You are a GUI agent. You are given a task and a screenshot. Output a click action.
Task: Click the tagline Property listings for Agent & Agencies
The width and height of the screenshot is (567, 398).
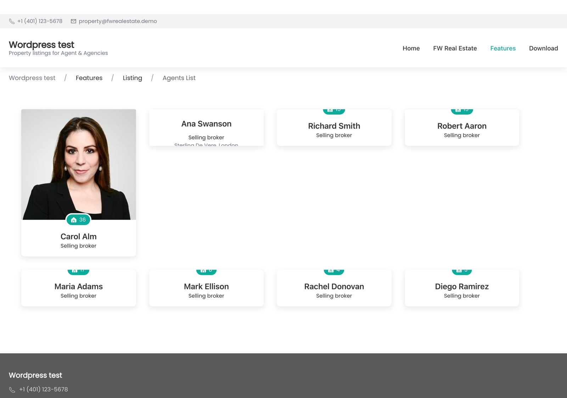click(58, 53)
